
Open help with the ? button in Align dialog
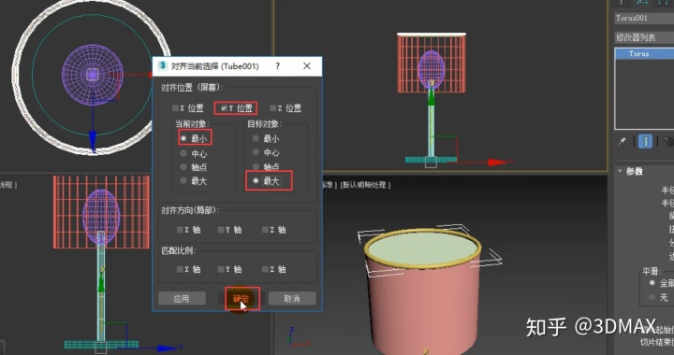point(278,66)
